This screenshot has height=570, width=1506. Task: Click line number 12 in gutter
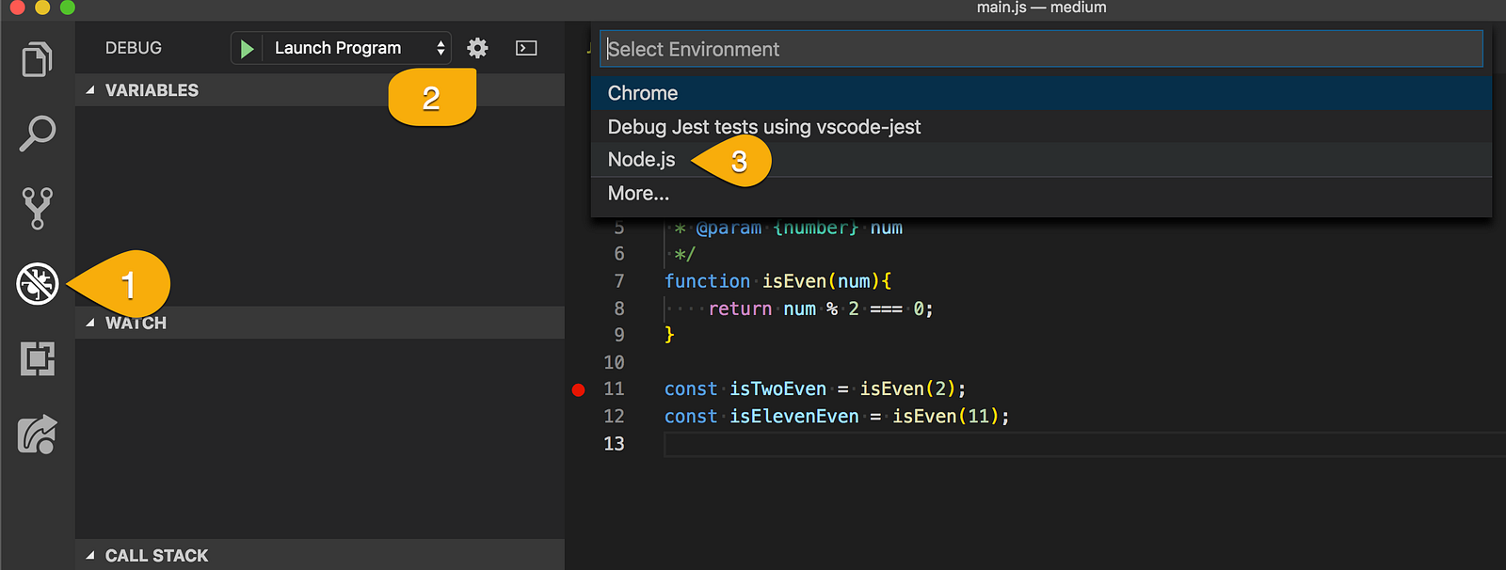click(614, 417)
